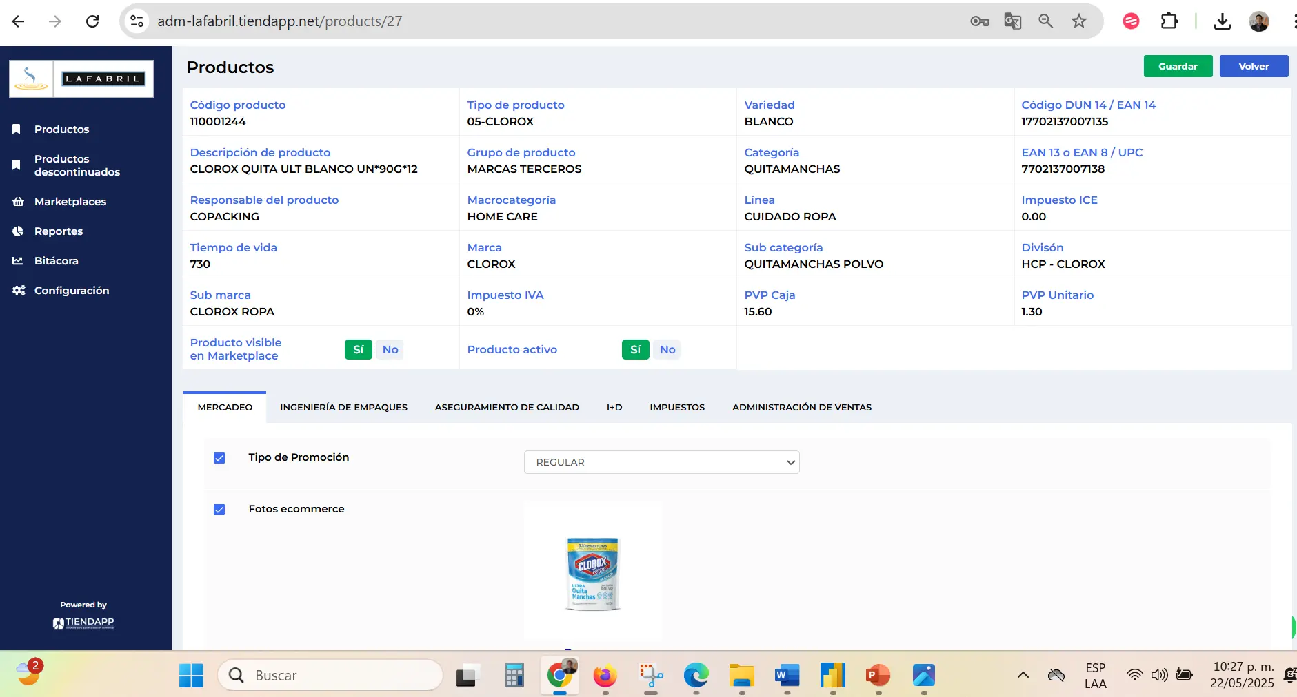Set Producto visible en Marketplace to Sí
This screenshot has width=1297, height=697.
(359, 350)
